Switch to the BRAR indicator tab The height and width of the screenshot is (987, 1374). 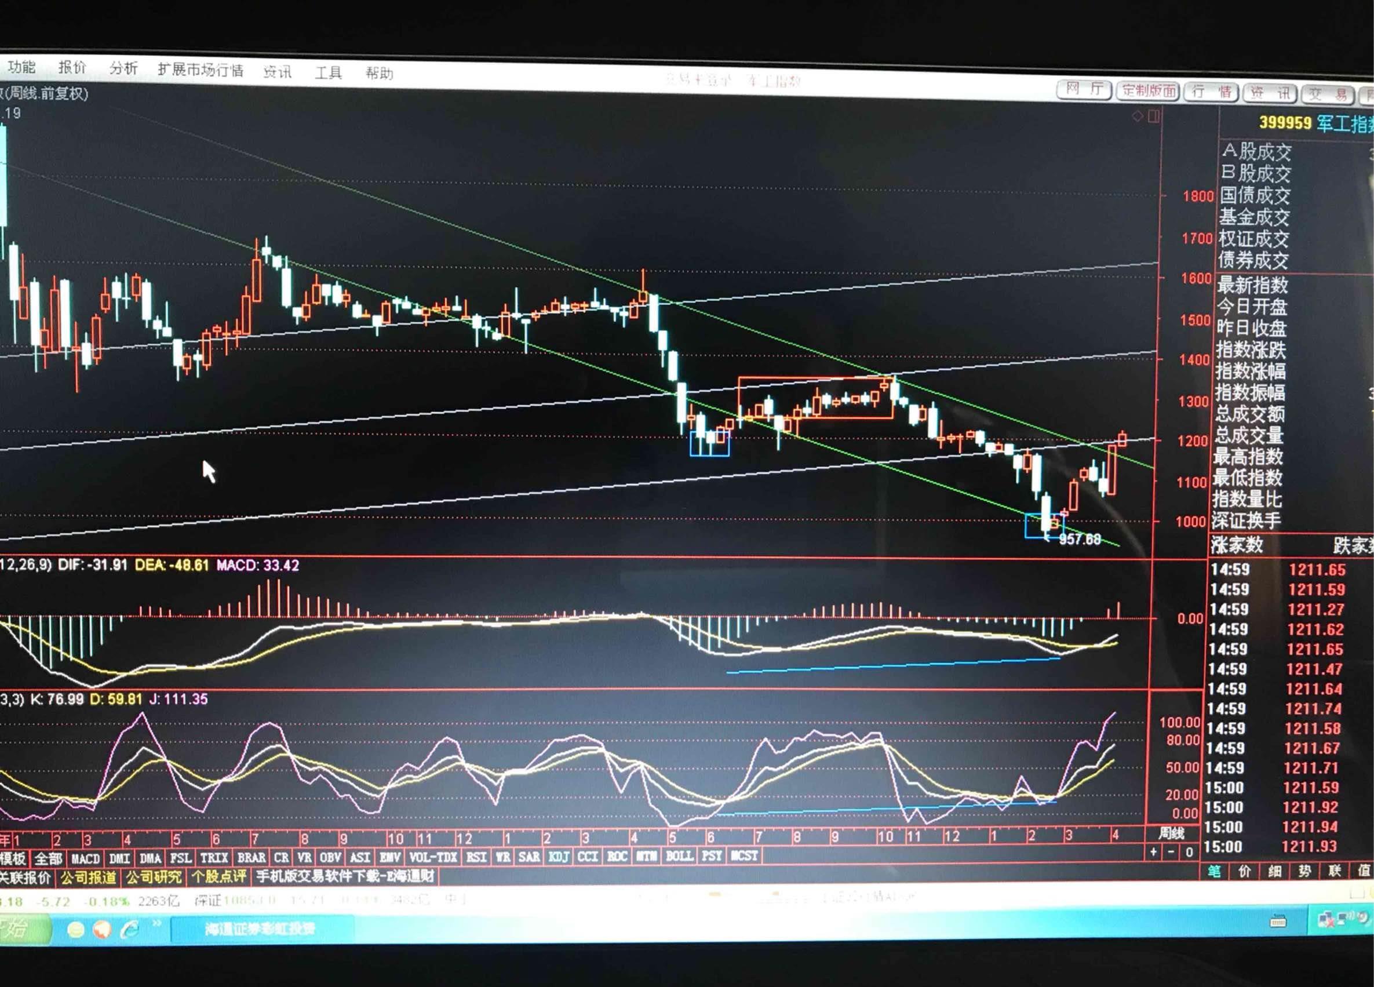click(251, 858)
